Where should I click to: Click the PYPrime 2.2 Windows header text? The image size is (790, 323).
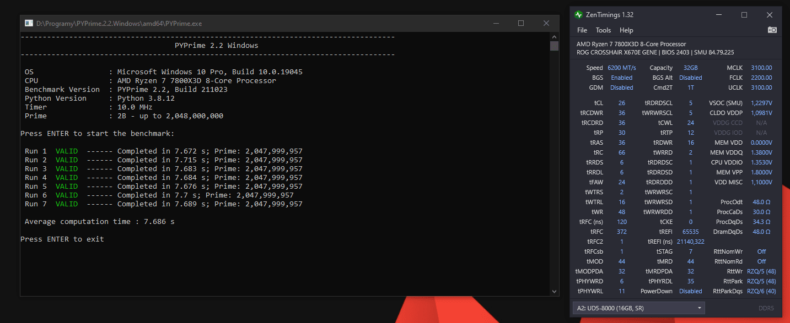(217, 46)
